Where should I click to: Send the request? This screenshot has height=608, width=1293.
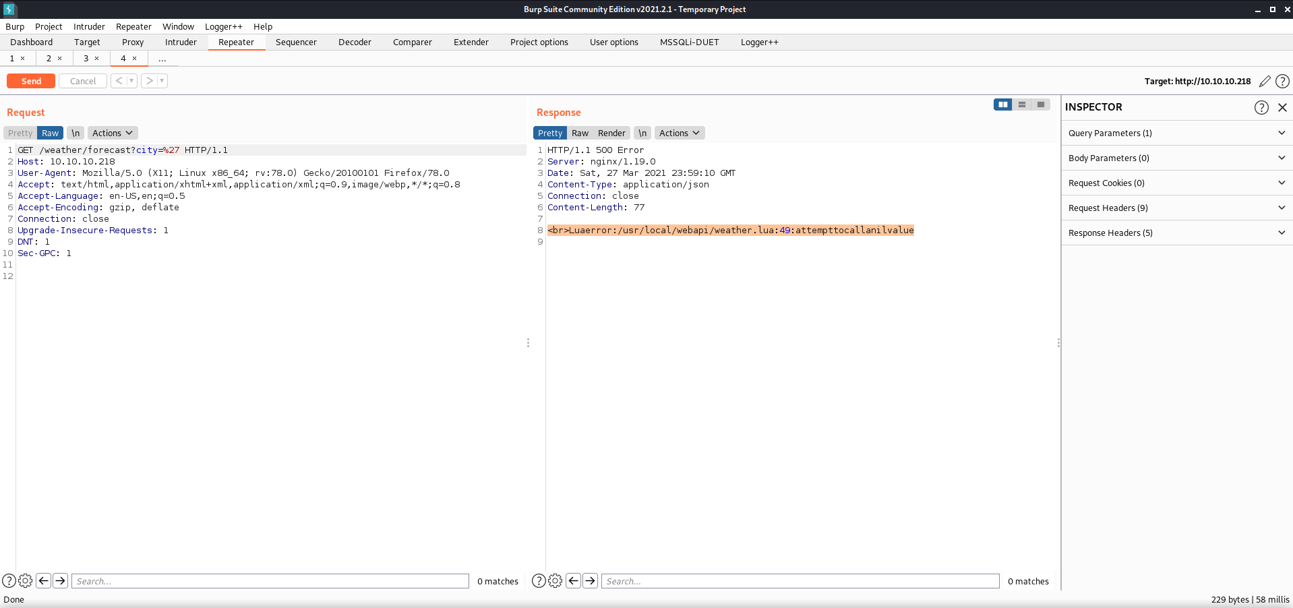pos(31,81)
